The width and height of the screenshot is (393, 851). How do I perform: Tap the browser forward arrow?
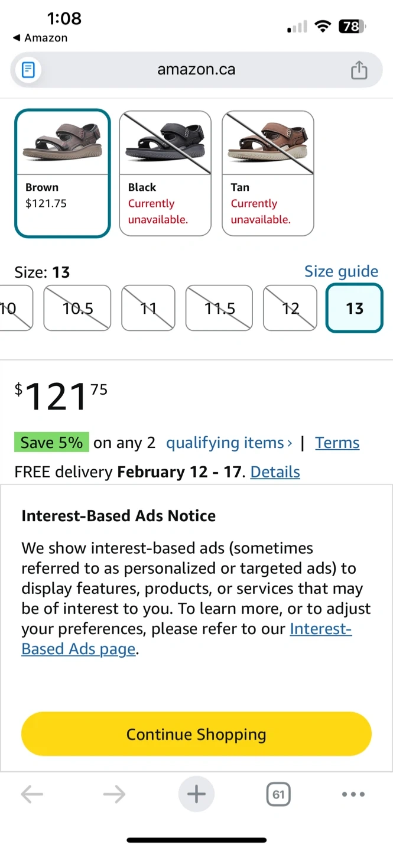pyautogui.click(x=114, y=794)
